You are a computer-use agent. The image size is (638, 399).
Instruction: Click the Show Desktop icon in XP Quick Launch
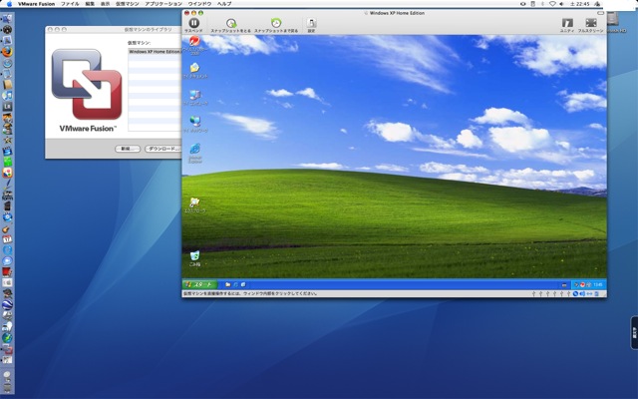click(243, 284)
